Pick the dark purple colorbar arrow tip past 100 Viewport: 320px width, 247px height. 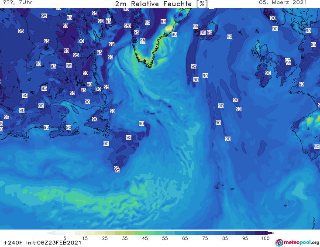[x=270, y=233]
